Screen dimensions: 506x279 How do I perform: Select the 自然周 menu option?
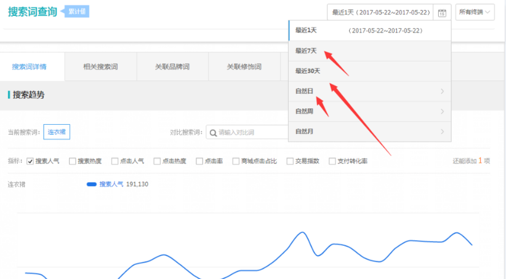pos(370,111)
